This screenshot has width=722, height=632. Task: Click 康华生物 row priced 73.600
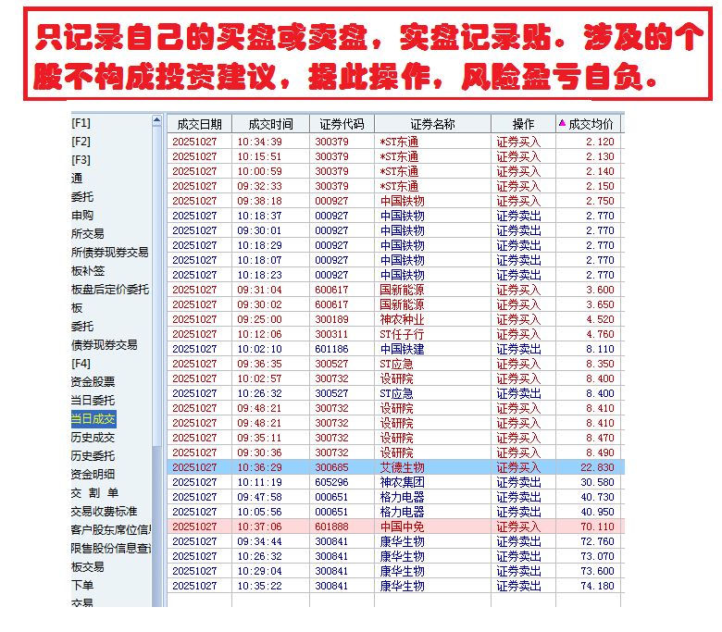(x=396, y=571)
